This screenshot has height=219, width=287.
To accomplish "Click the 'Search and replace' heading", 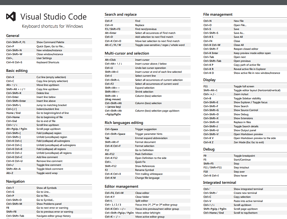I will (x=121, y=15).
